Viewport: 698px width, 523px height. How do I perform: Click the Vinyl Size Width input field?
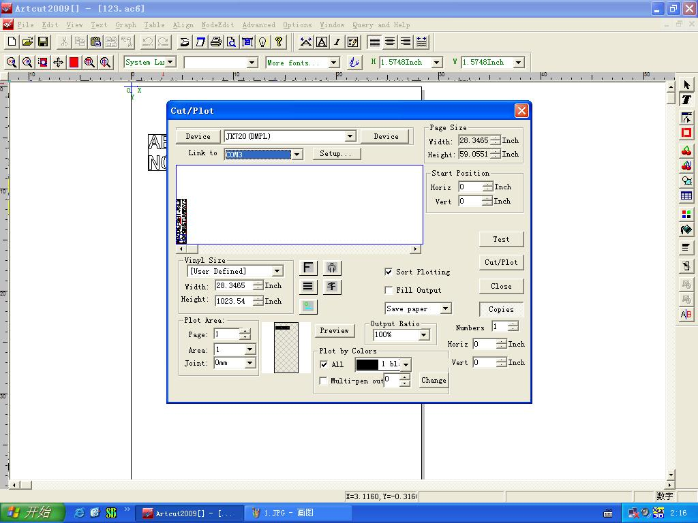233,286
